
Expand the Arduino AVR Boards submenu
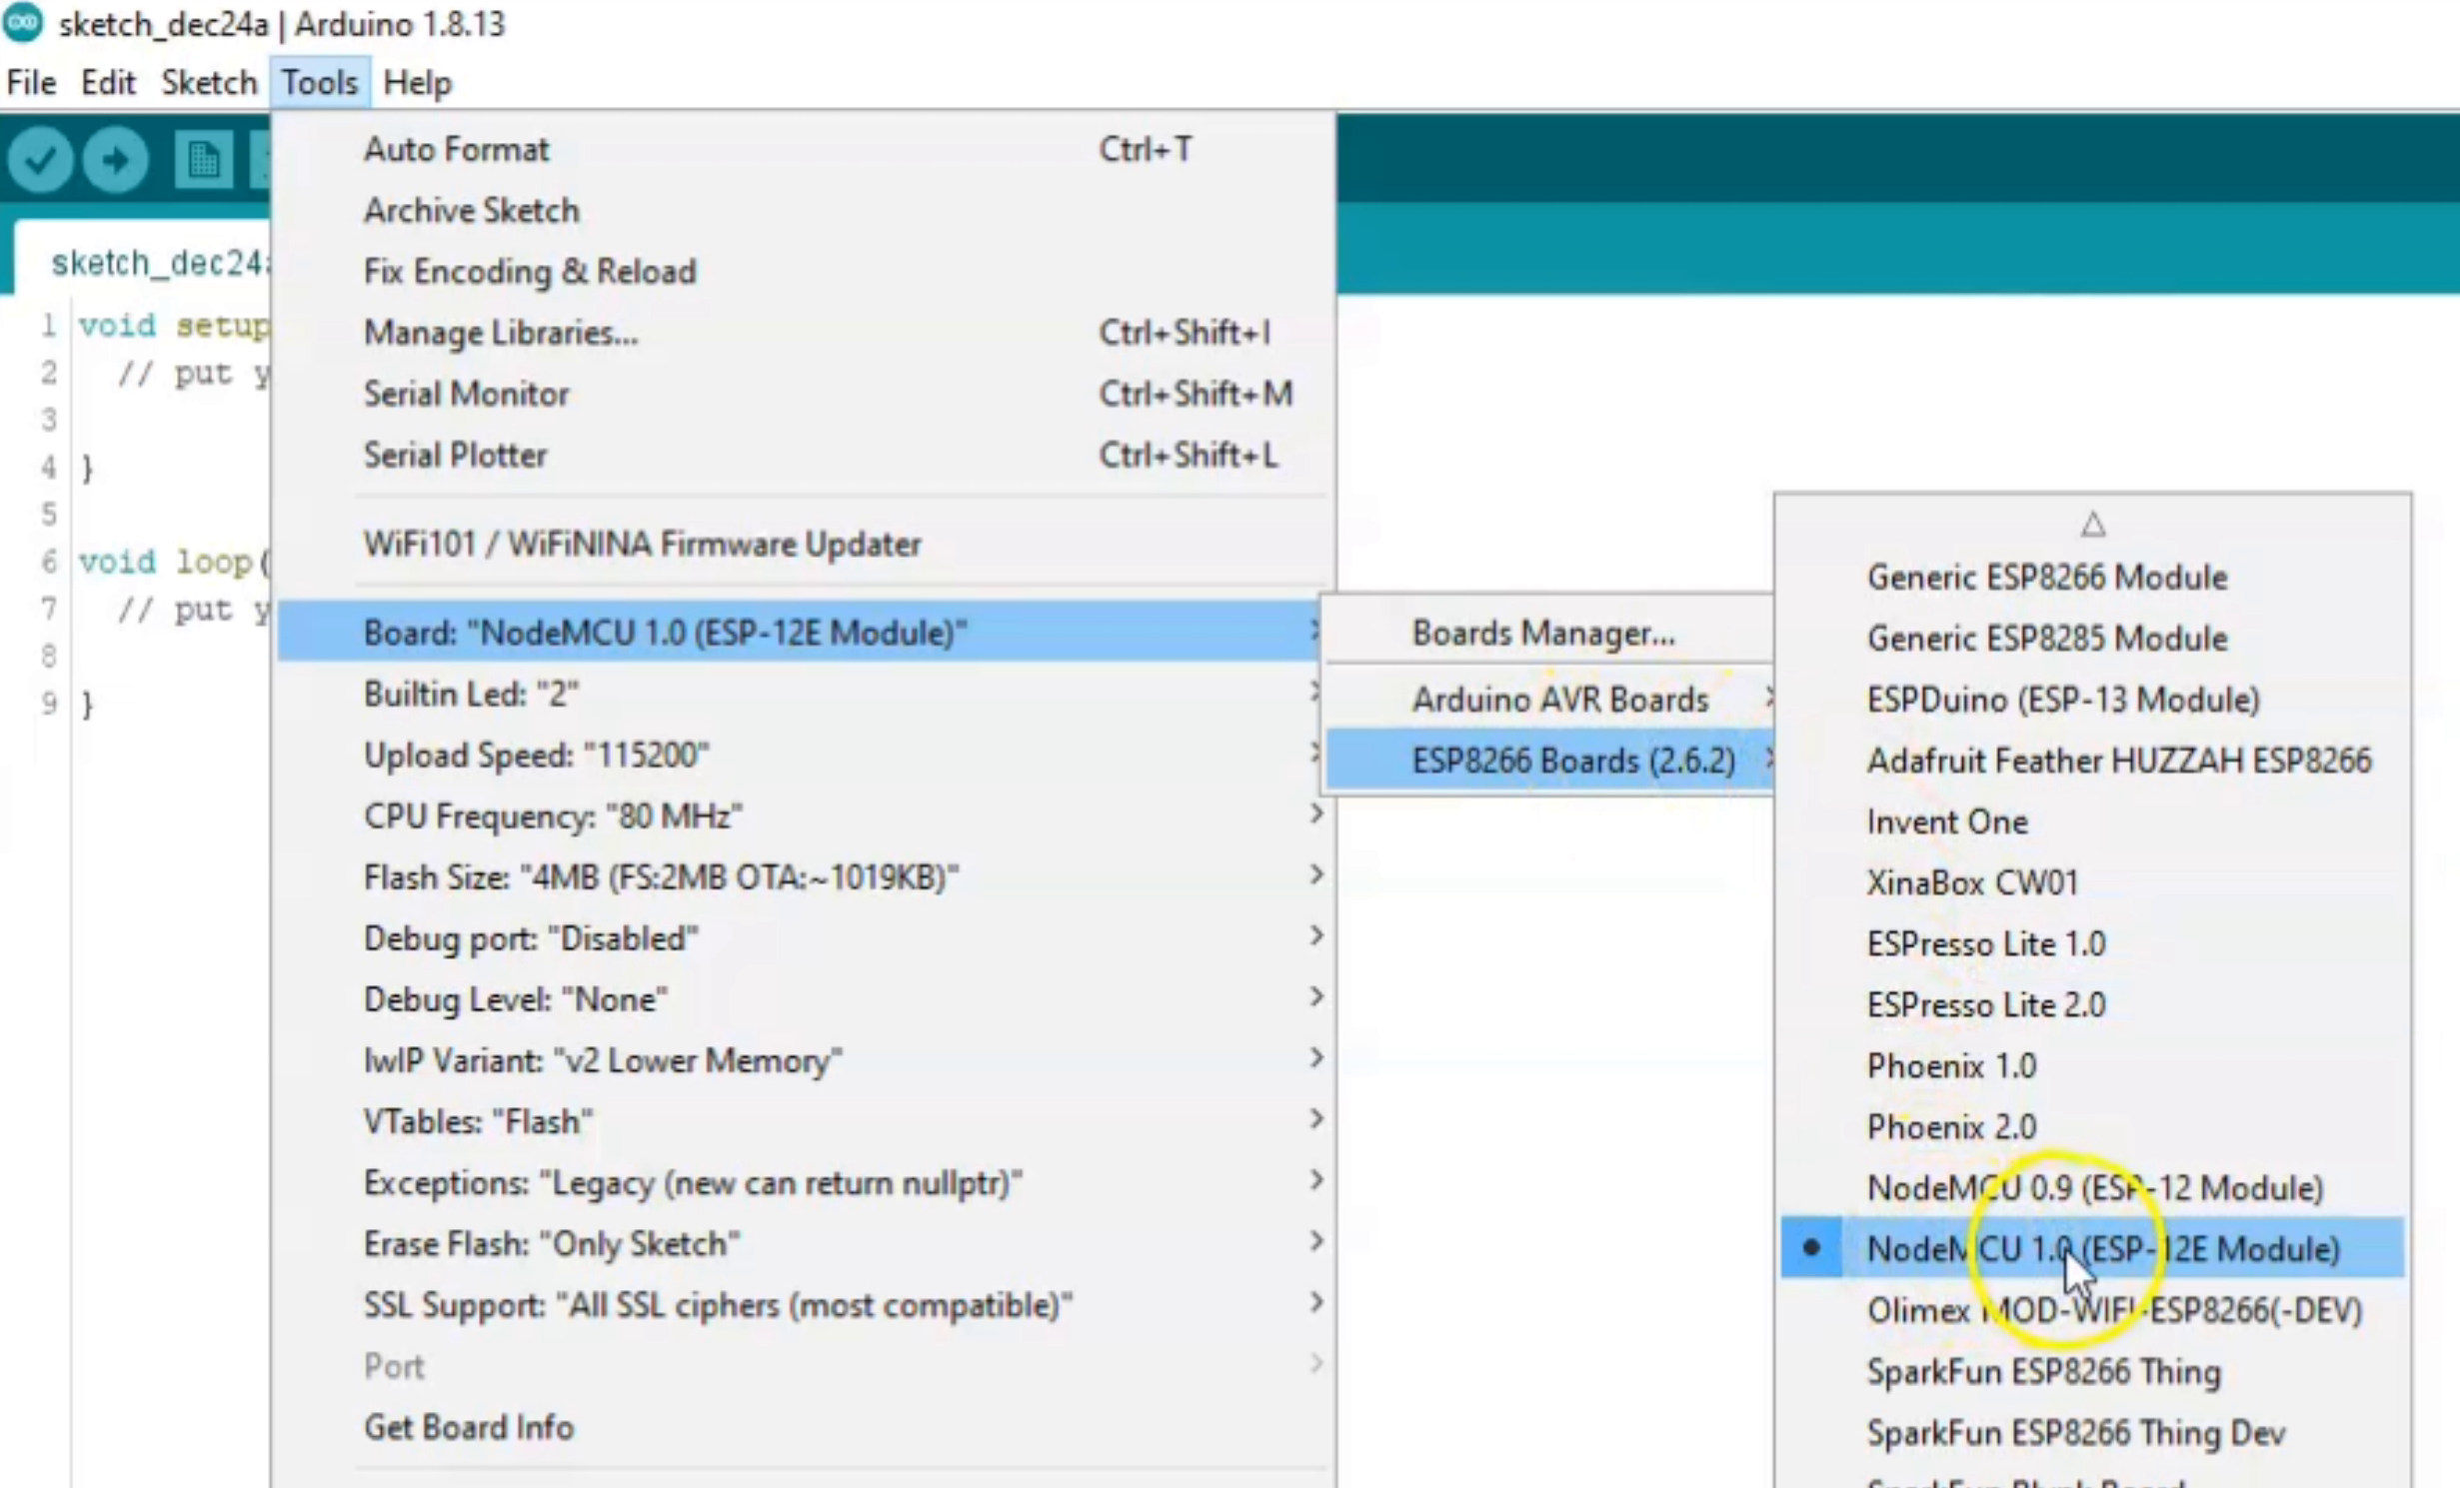(1558, 700)
